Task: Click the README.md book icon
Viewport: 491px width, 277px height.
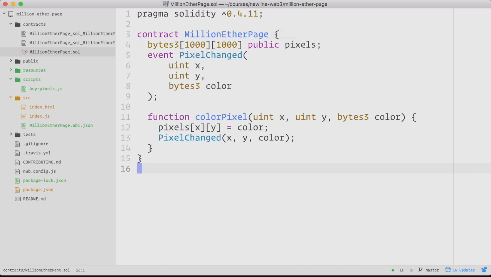Action: (x=17, y=199)
